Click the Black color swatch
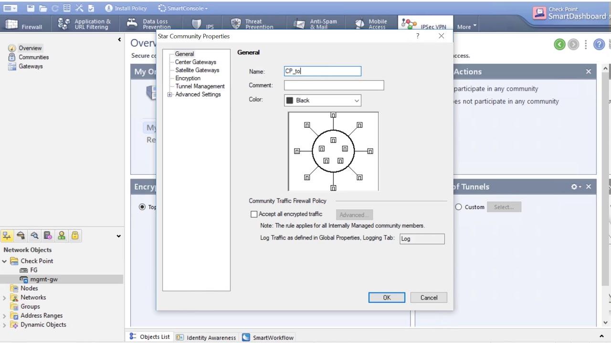Screen dimensions: 611x343 [289, 101]
